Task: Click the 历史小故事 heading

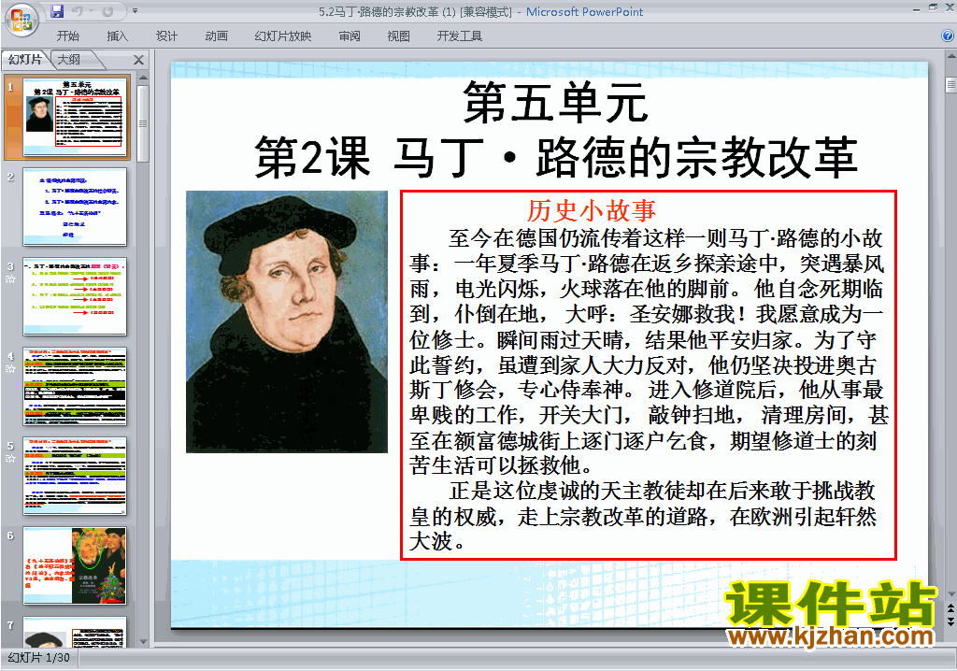Action: (x=592, y=210)
